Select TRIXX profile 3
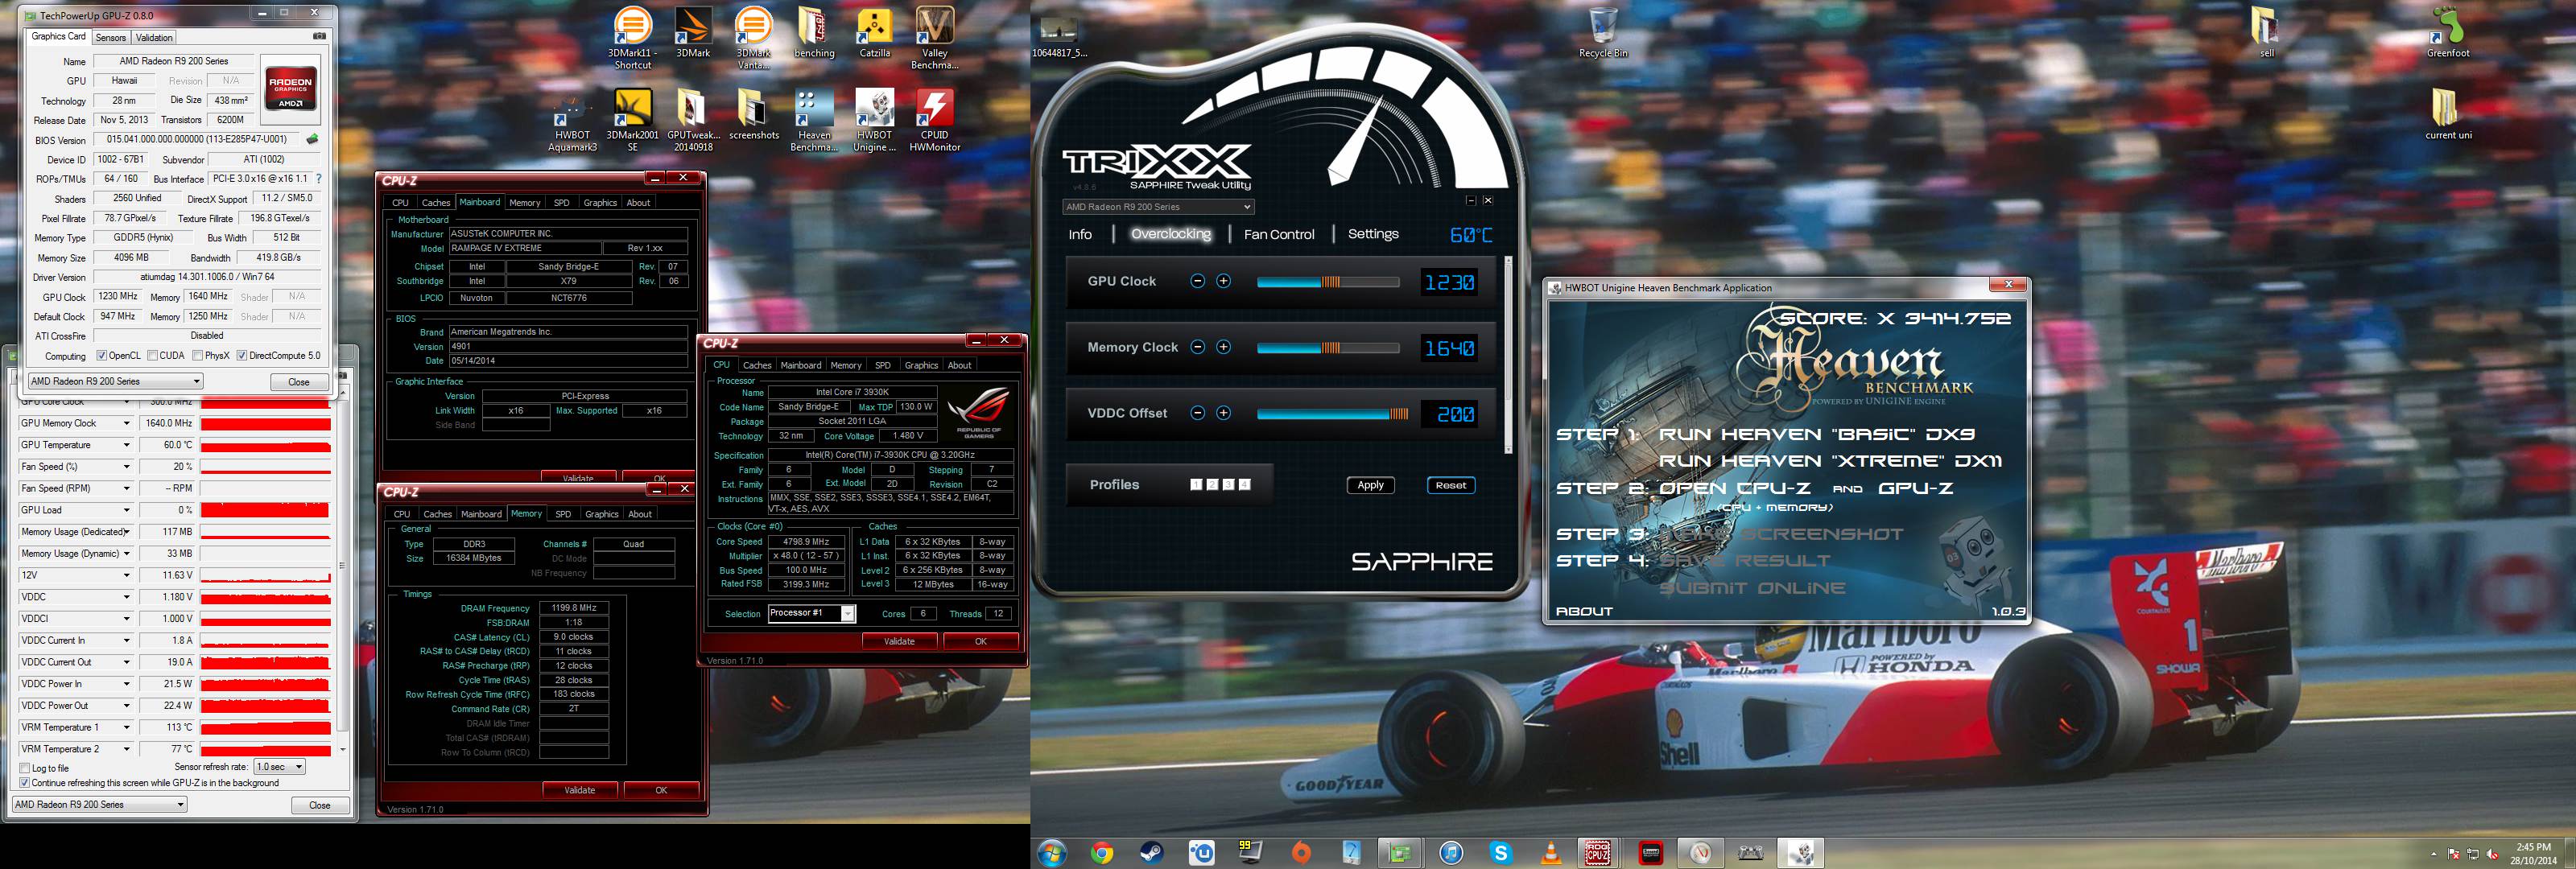Viewport: 2576px width, 869px height. coord(1228,485)
